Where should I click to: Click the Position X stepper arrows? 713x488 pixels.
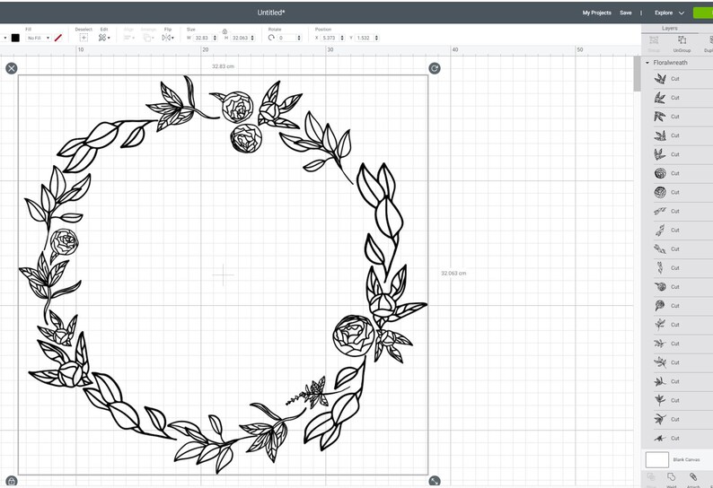coord(342,38)
